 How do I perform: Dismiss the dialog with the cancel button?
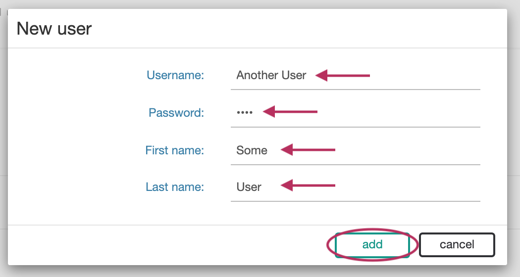pos(457,245)
